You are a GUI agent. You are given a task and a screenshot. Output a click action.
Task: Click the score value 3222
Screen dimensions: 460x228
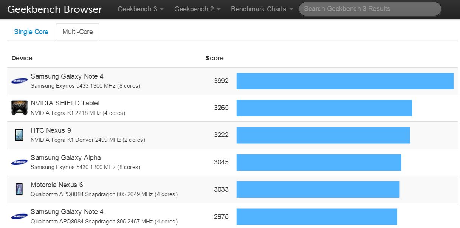pyautogui.click(x=221, y=135)
